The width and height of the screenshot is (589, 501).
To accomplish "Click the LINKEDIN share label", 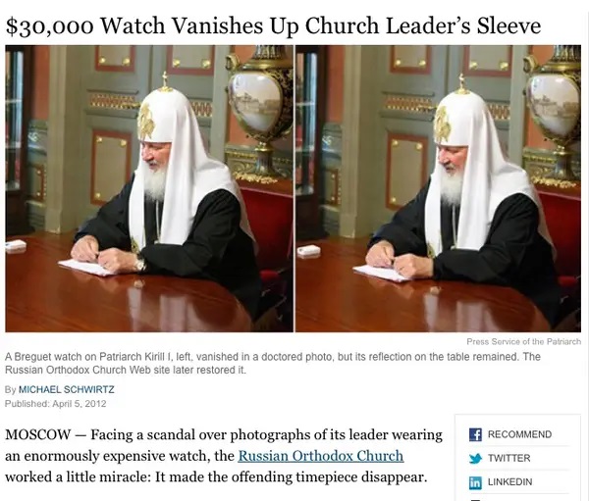I will point(509,481).
